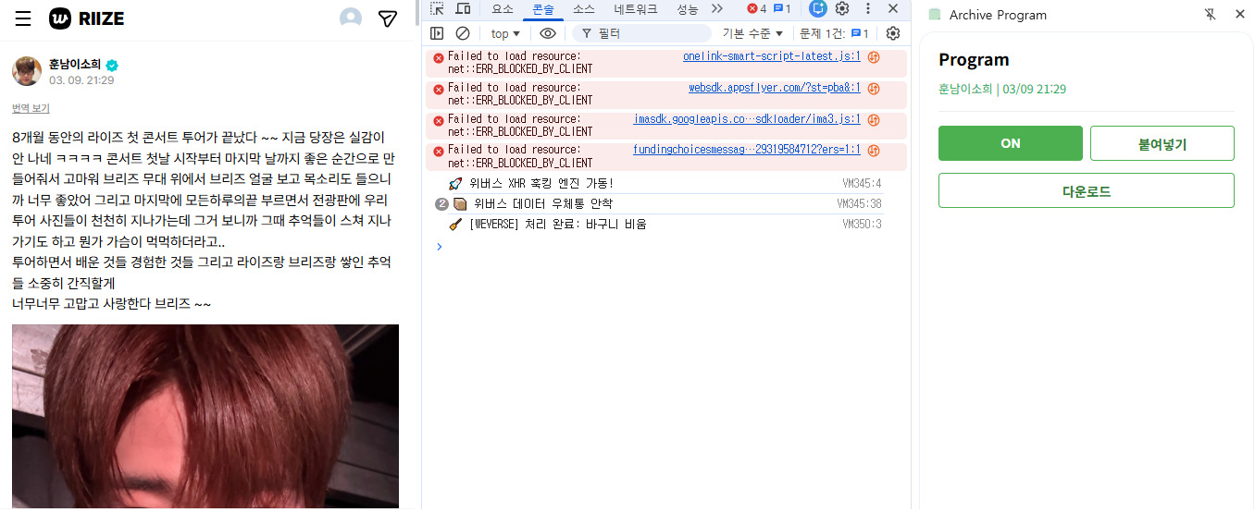Image resolution: width=1255 pixels, height=512 pixels.
Task: Clear the console with the ban icon
Action: click(x=463, y=33)
